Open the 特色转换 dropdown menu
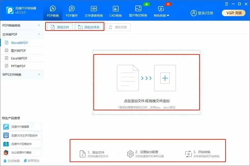Screen dimensions: 250x166 (x=161, y=11)
